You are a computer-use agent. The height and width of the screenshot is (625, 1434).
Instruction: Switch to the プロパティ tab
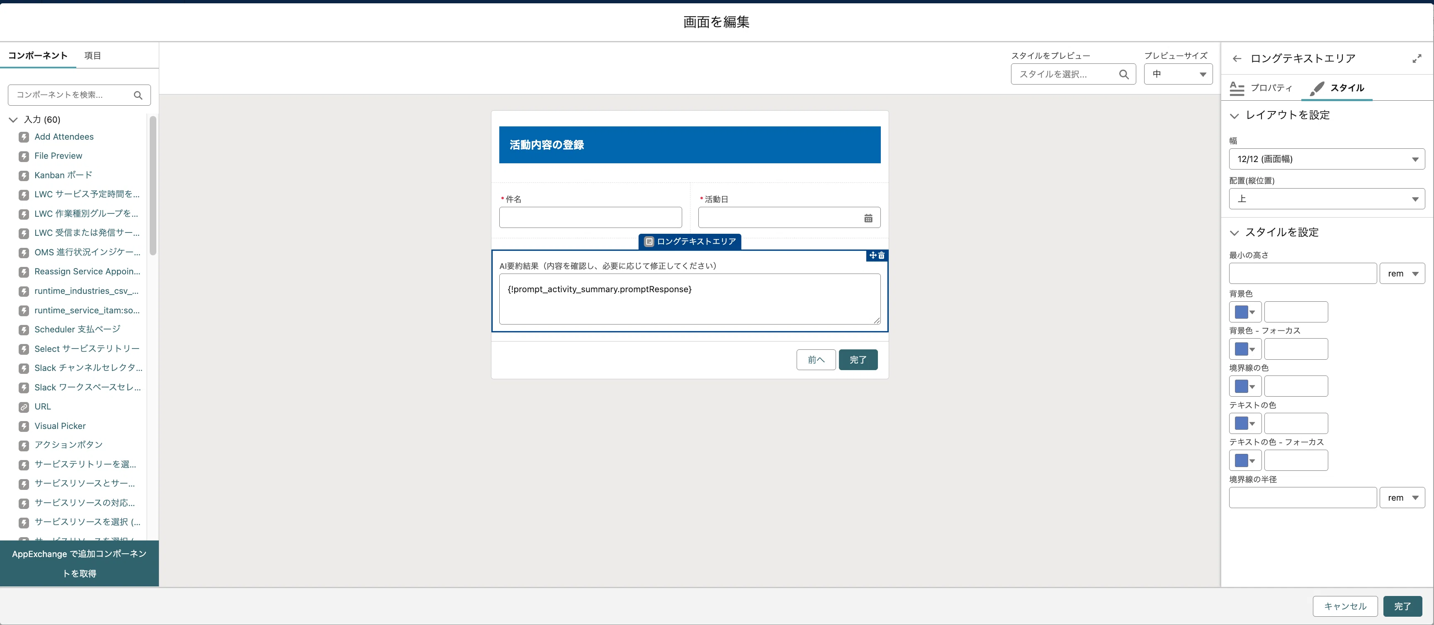(1261, 88)
